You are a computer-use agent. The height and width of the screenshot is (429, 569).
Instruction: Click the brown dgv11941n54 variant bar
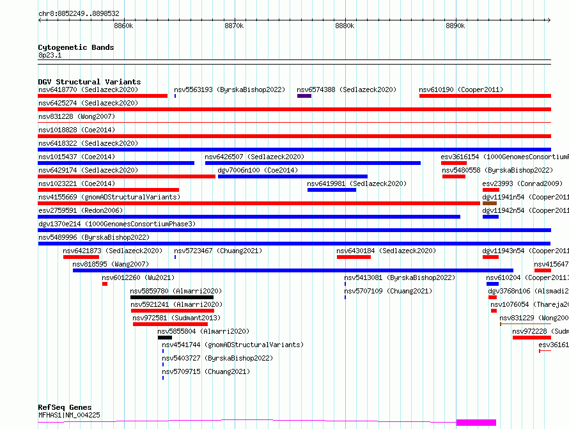click(x=490, y=203)
